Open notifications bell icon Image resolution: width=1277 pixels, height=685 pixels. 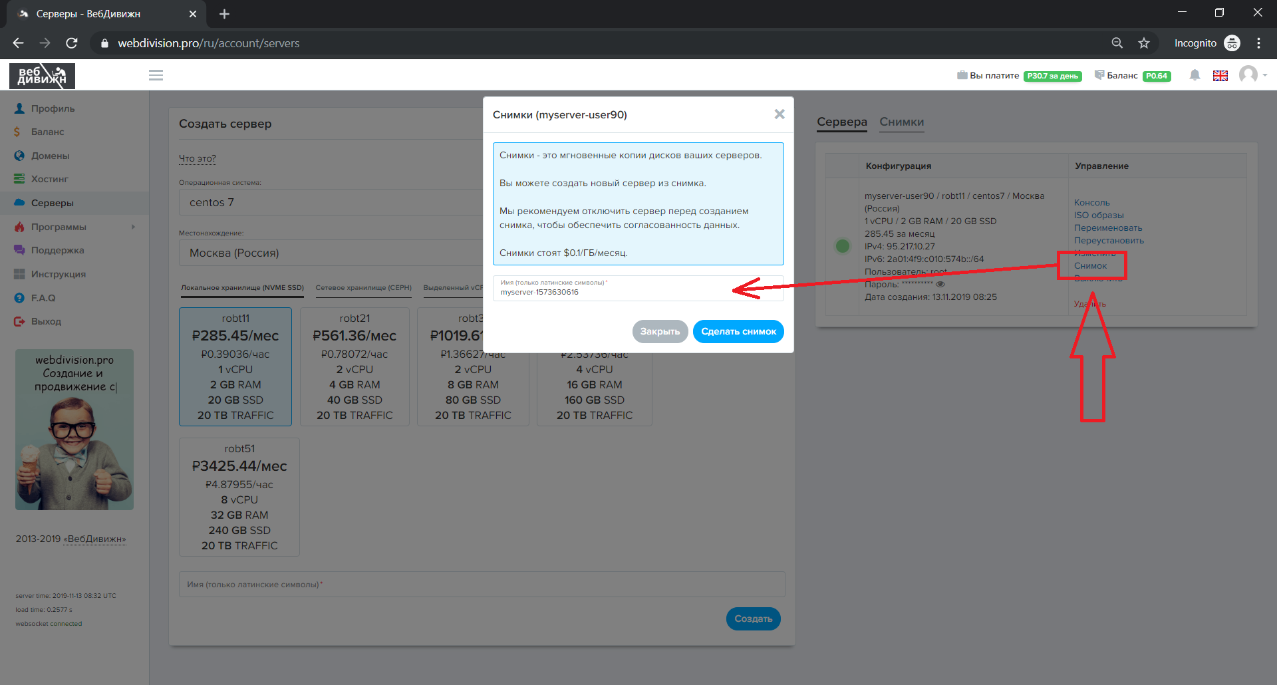coord(1195,75)
